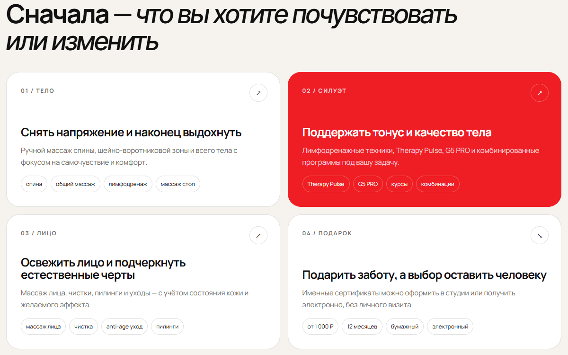This screenshot has width=568, height=355.
Task: Open "Поддержать тонус и качество тела" heading
Action: click(x=397, y=133)
